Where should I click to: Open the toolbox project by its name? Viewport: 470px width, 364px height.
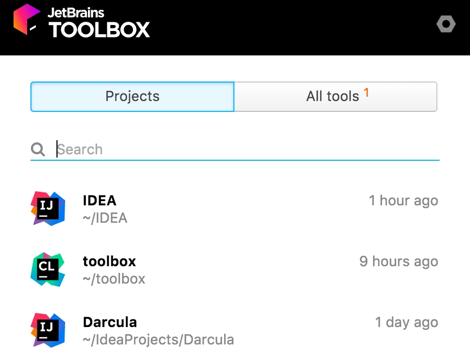pos(110,261)
